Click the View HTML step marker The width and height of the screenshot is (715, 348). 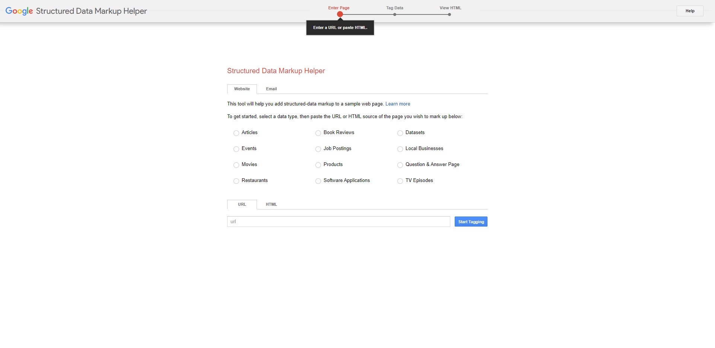click(449, 14)
